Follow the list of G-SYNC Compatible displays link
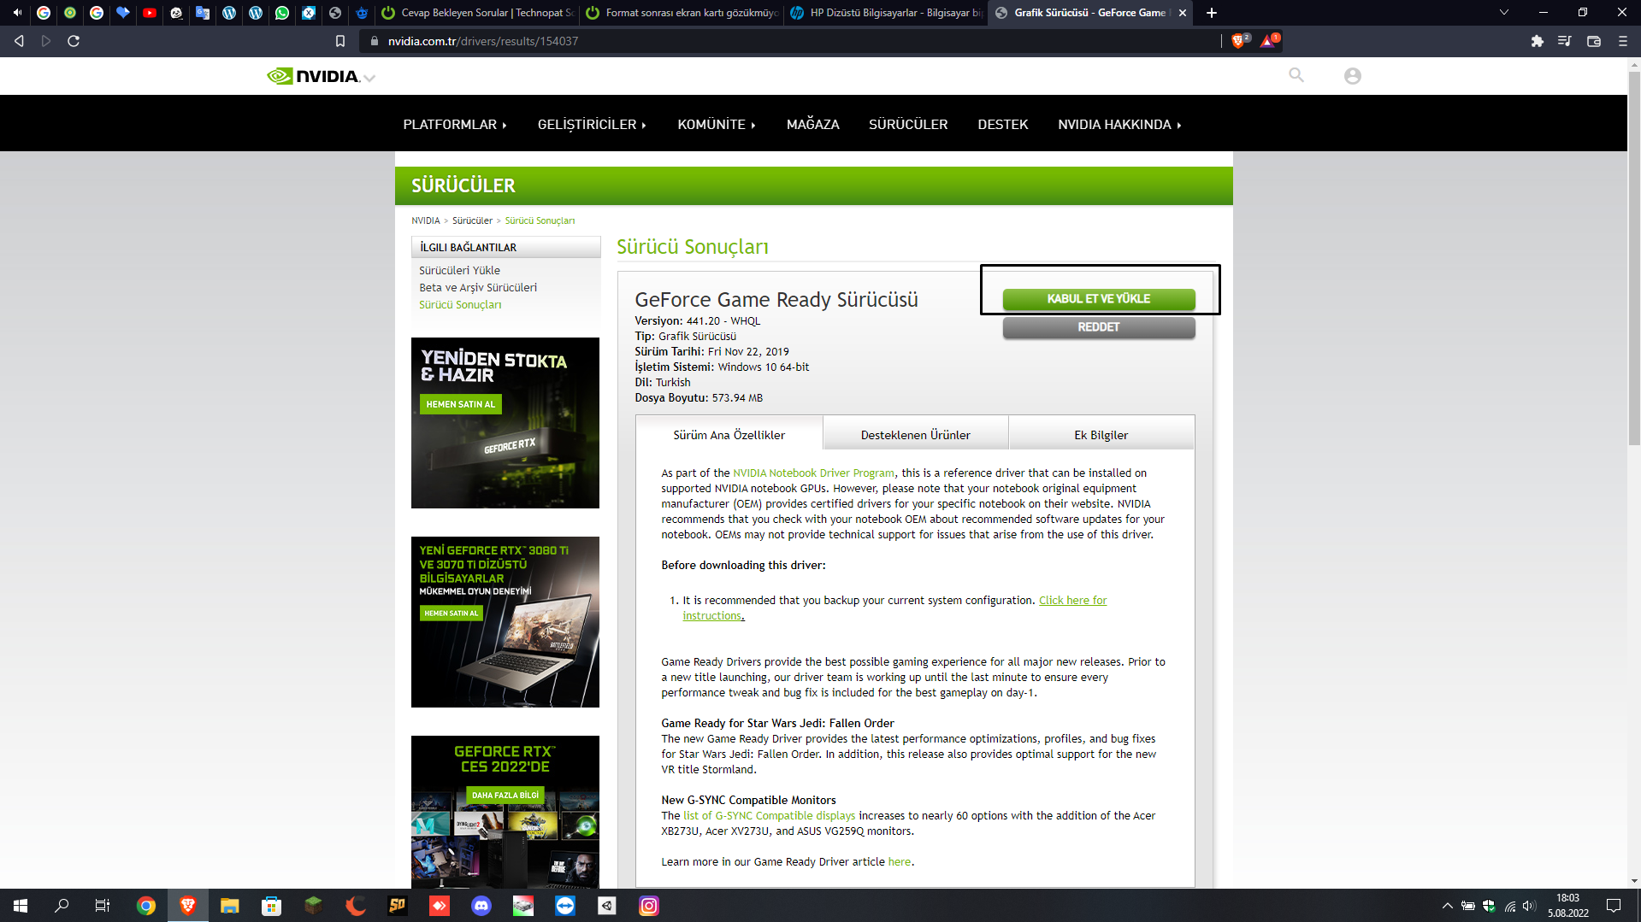 click(769, 816)
